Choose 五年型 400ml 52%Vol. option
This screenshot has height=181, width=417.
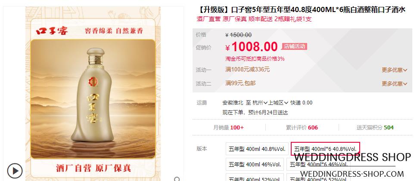pyautogui.click(x=255, y=178)
